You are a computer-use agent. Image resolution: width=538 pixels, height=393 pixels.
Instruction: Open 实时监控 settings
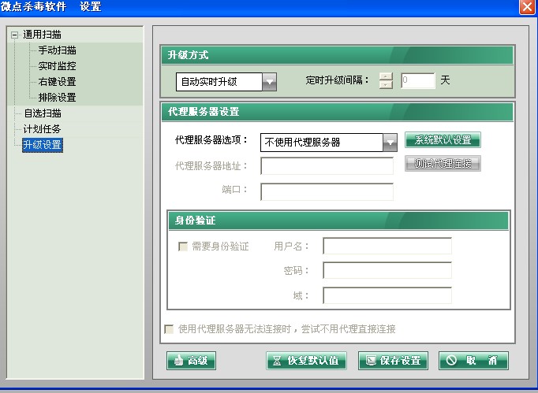tap(57, 66)
